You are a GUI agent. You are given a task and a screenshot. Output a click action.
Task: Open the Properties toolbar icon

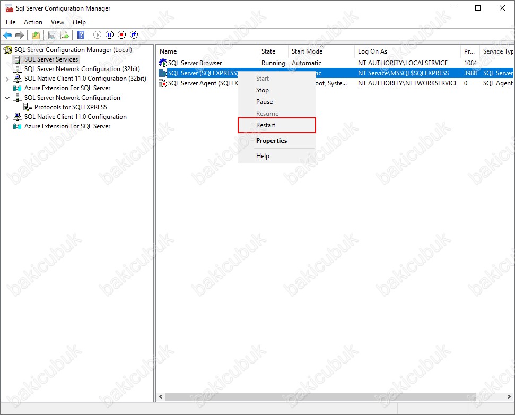[52, 35]
